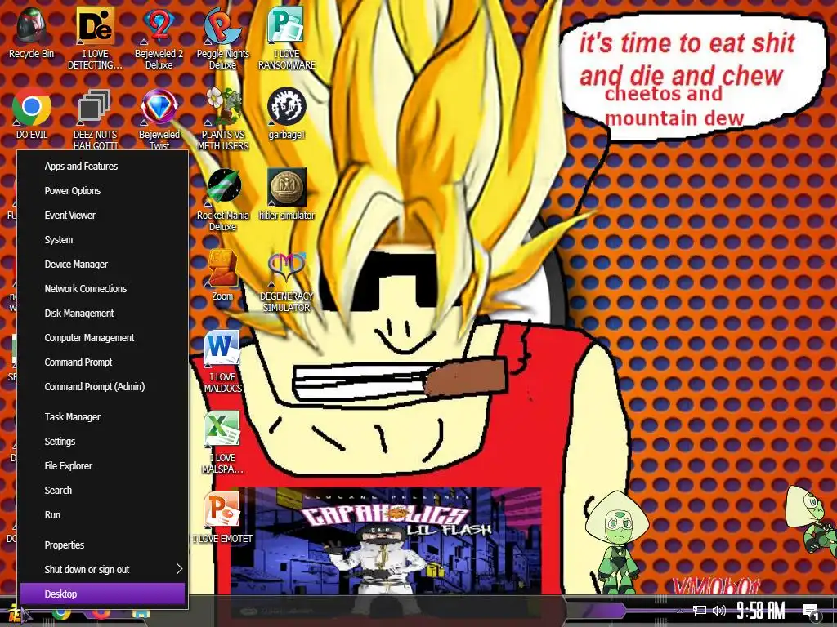
Task: Open Event Viewer menu entry
Action: tap(102, 216)
